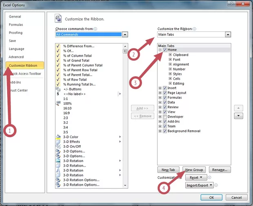Click the Cancel button

237,197
